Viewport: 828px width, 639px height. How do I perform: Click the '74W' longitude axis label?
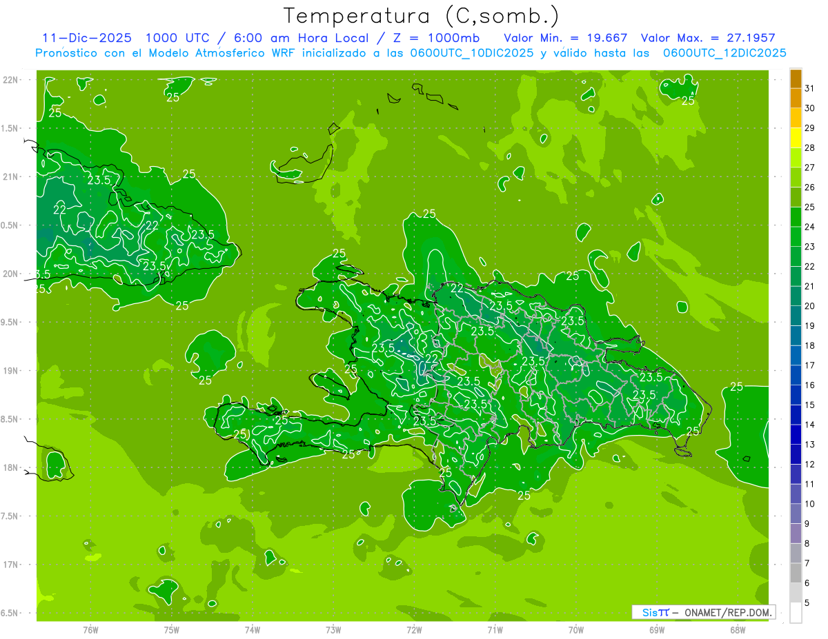click(253, 630)
